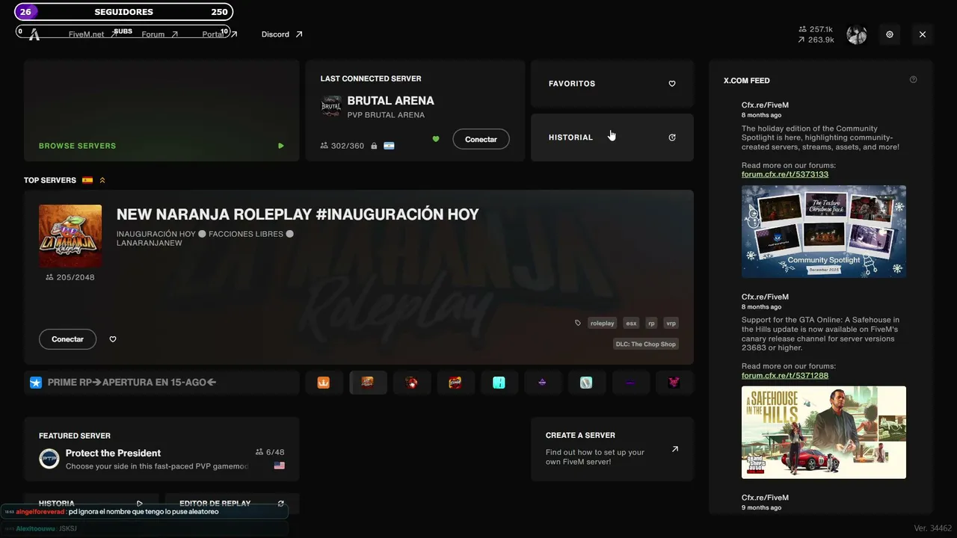Open the Historial panel
Image resolution: width=957 pixels, height=538 pixels.
612,137
